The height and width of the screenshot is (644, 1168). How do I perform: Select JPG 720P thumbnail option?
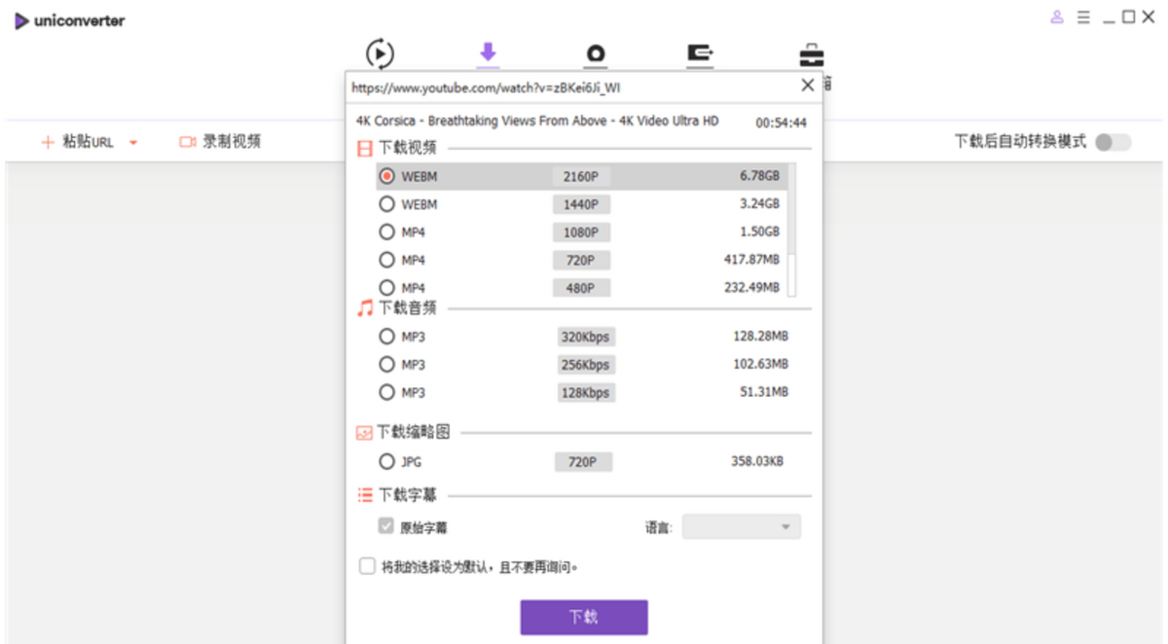click(x=386, y=462)
